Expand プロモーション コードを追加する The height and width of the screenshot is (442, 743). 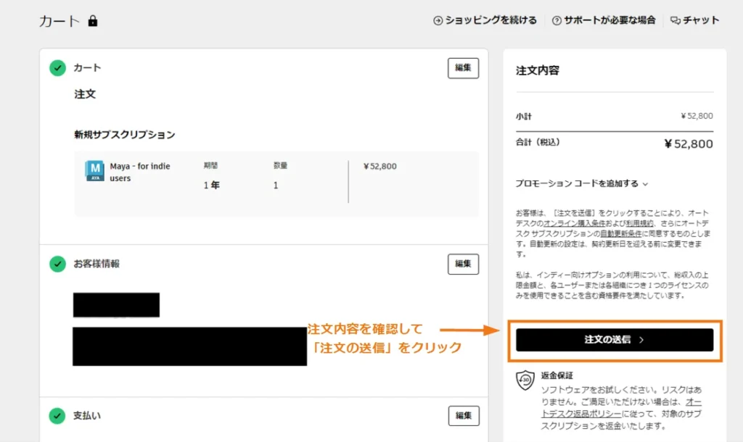click(x=581, y=184)
